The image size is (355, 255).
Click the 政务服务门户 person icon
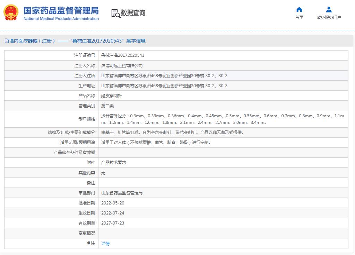click(329, 9)
